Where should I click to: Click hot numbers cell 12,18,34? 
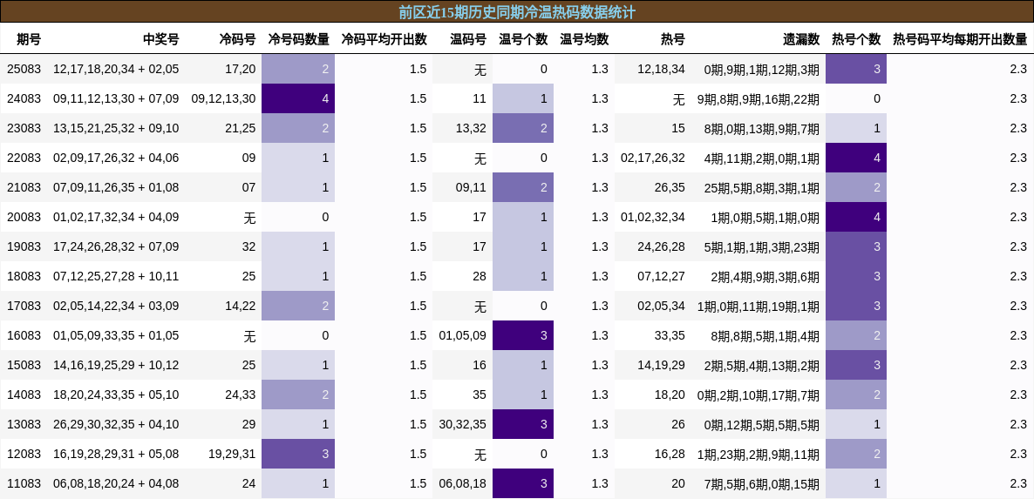[662, 69]
